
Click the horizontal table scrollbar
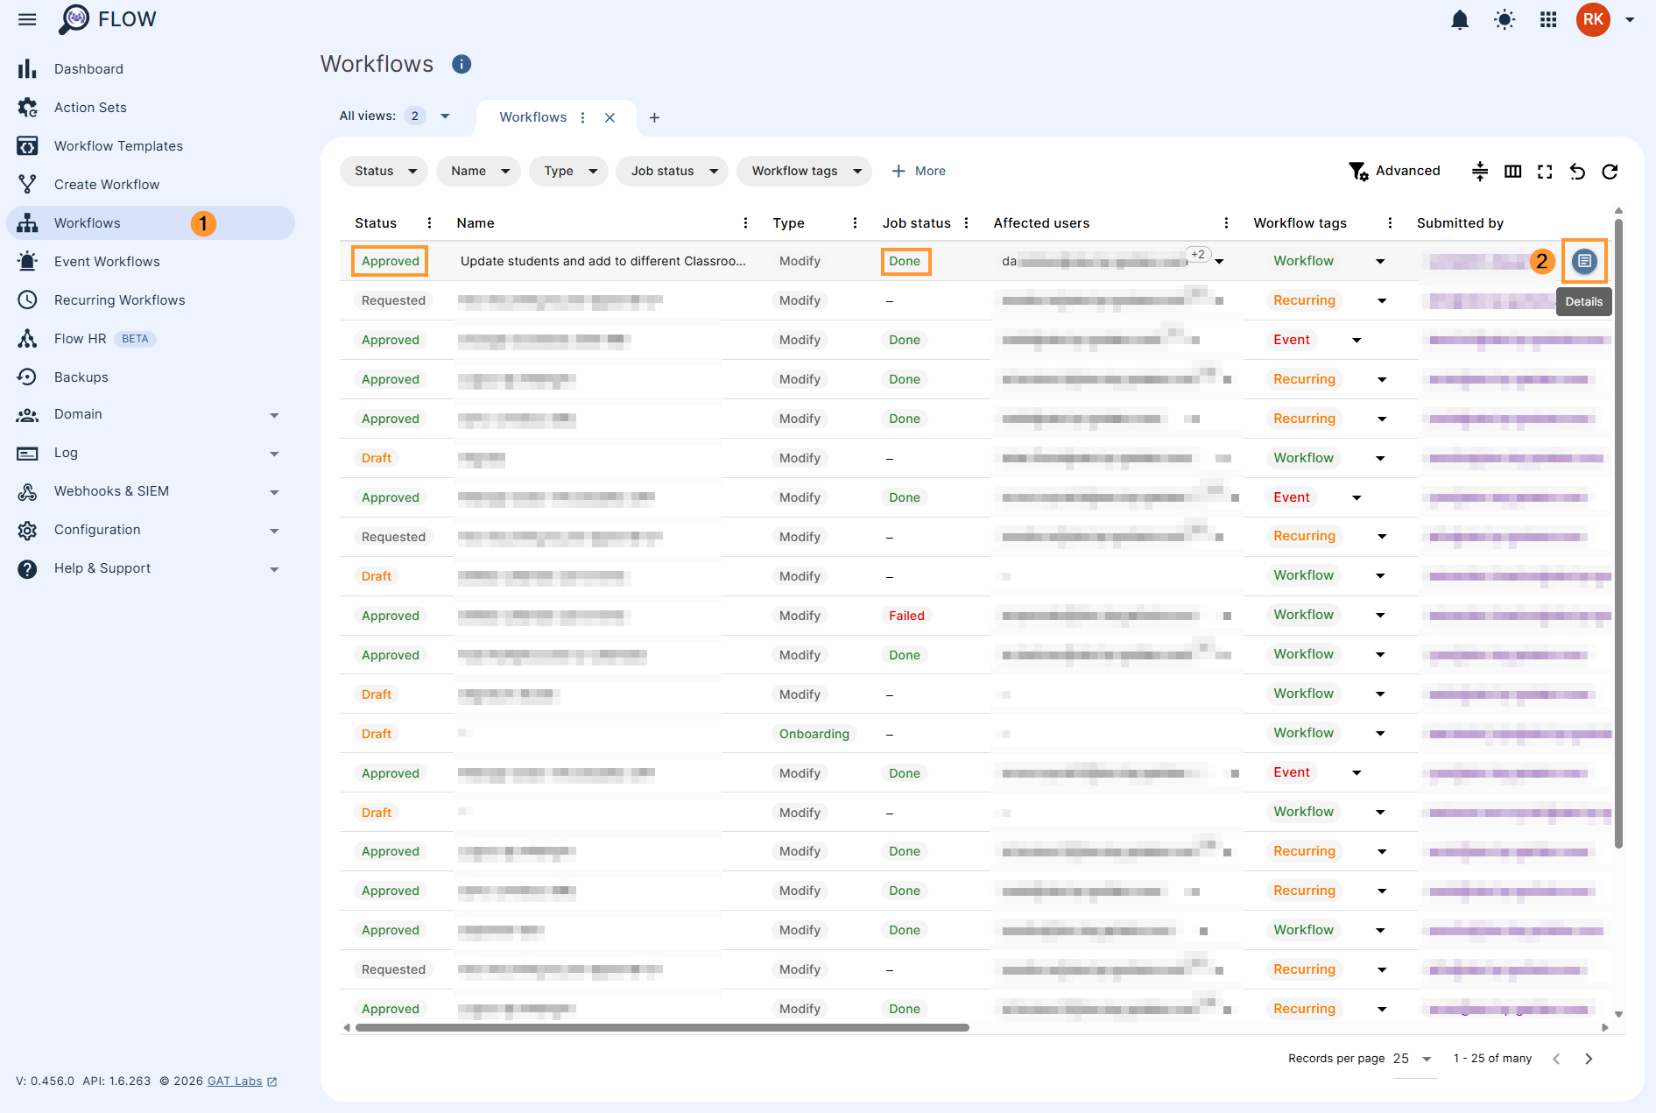(662, 1027)
